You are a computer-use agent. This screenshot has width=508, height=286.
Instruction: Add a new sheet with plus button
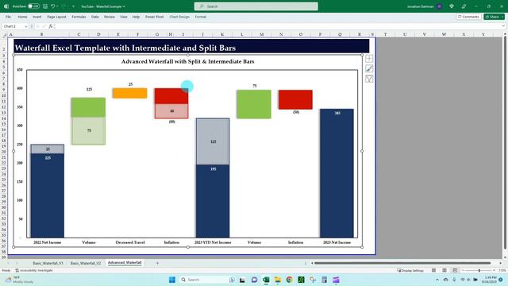tap(157, 263)
